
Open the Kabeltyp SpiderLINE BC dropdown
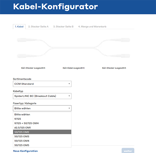point(42,96)
